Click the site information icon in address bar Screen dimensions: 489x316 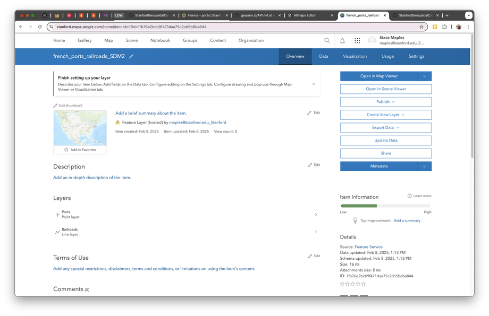pyautogui.click(x=52, y=27)
